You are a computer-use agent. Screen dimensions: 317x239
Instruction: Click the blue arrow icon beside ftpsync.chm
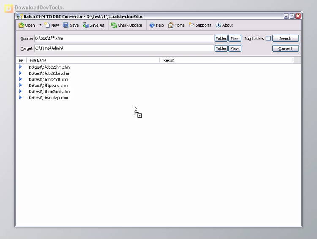(x=20, y=85)
